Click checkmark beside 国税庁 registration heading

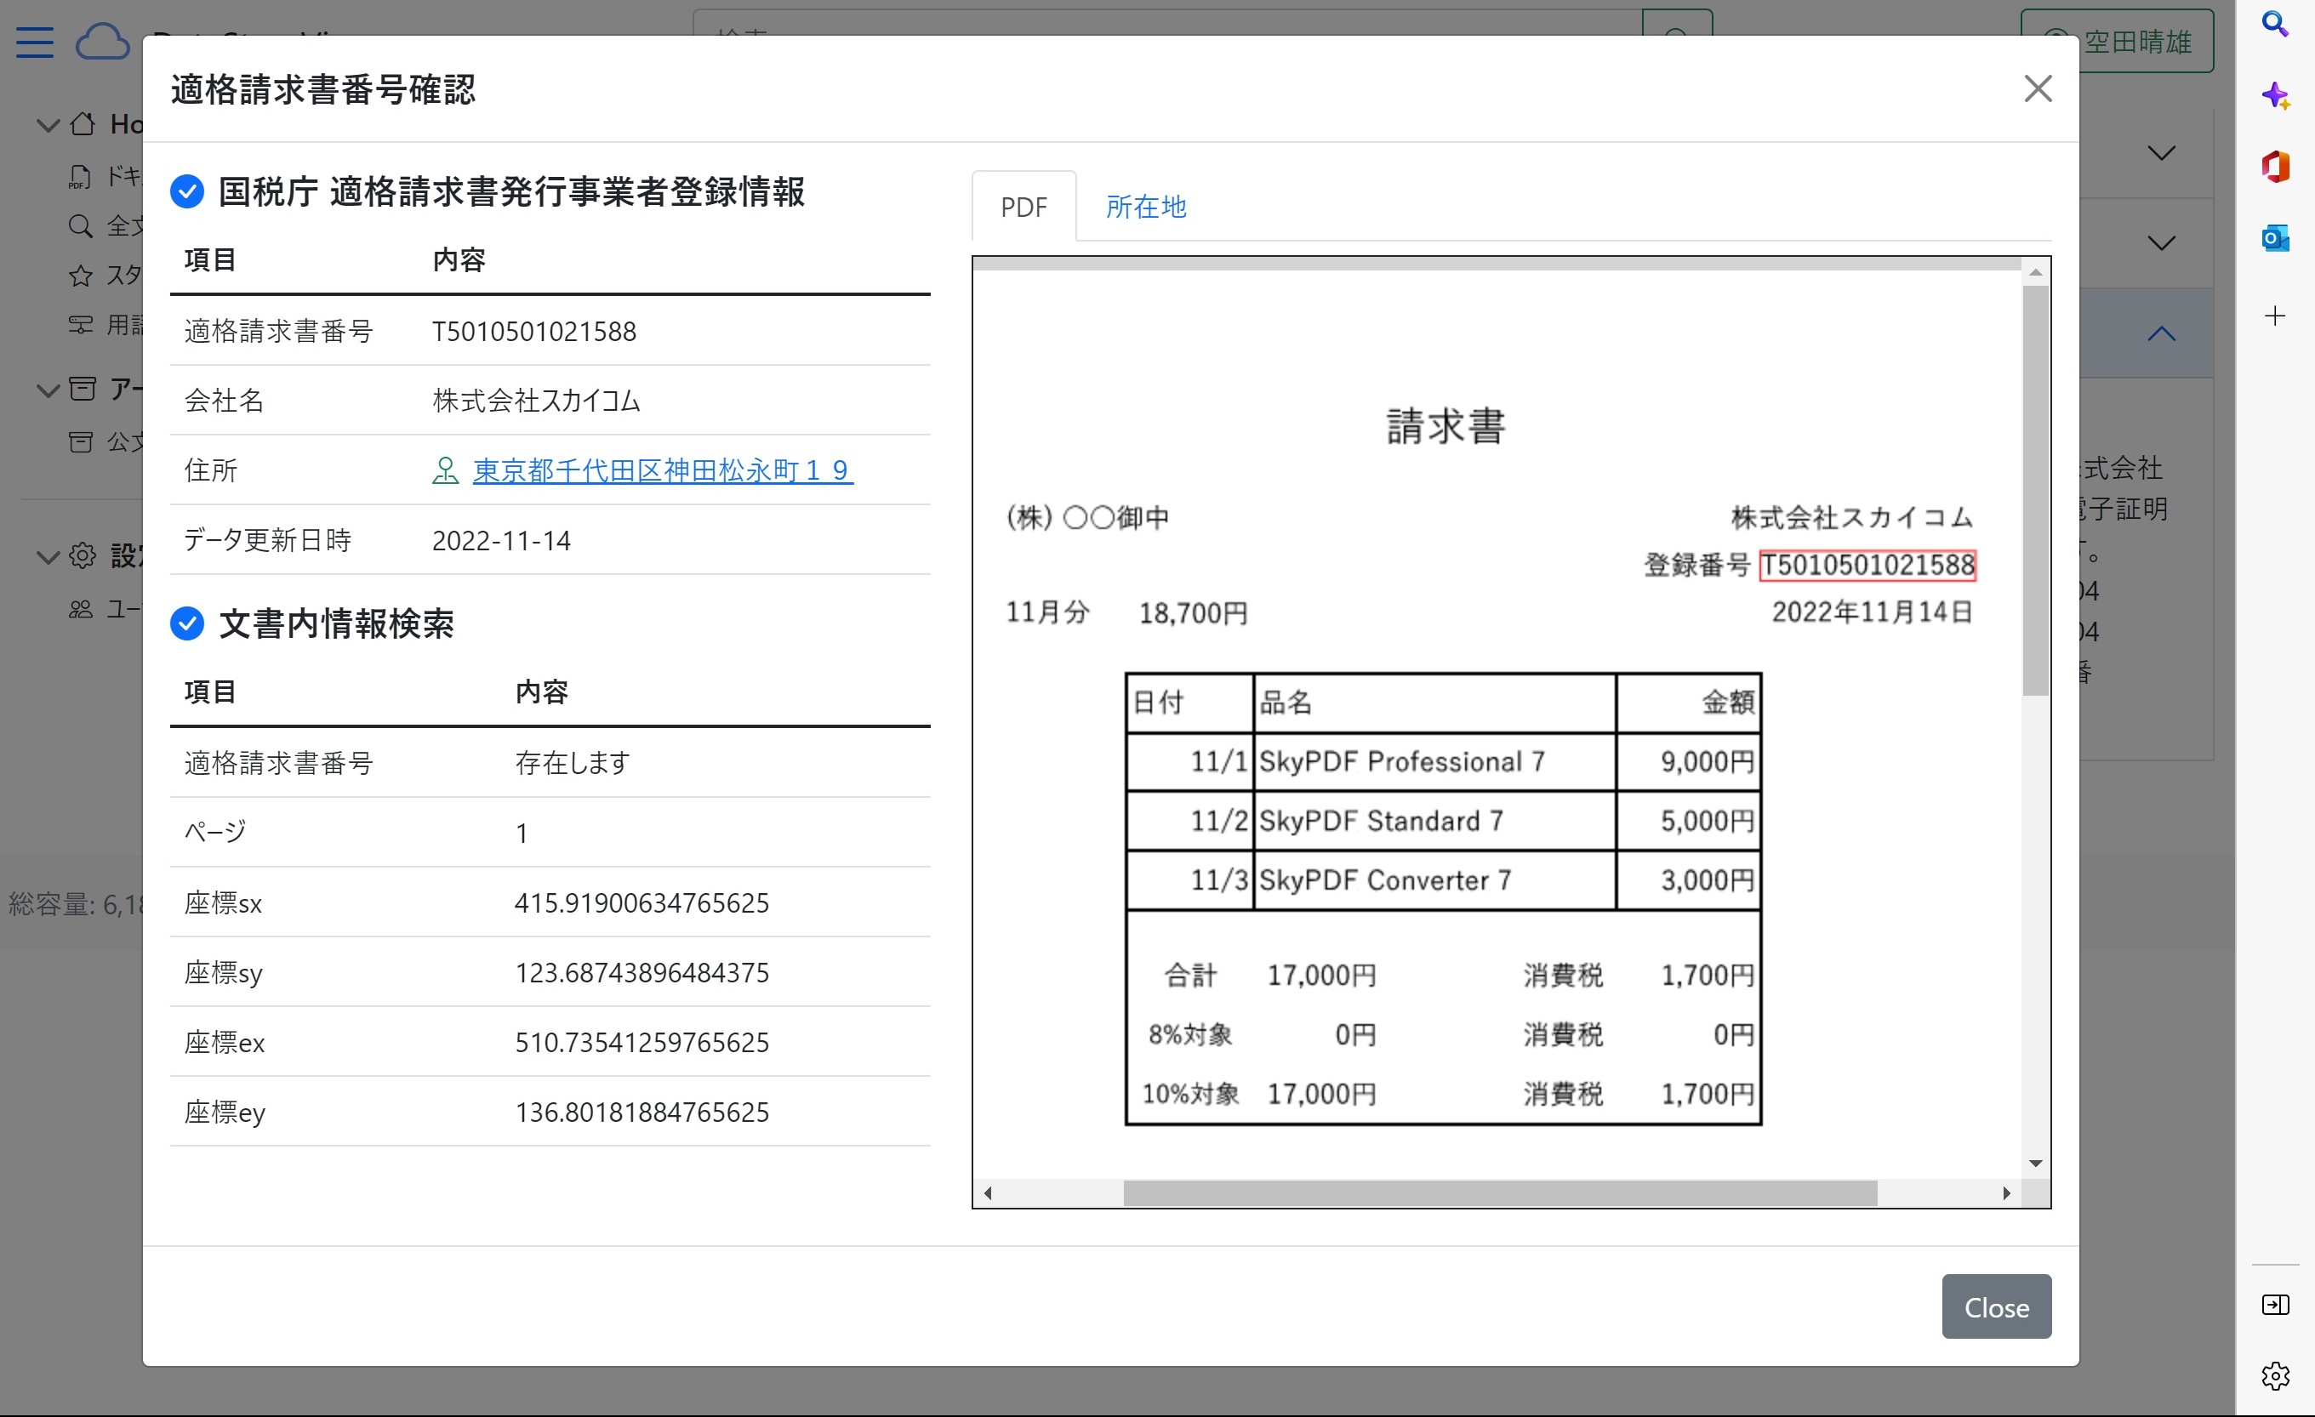(x=187, y=191)
